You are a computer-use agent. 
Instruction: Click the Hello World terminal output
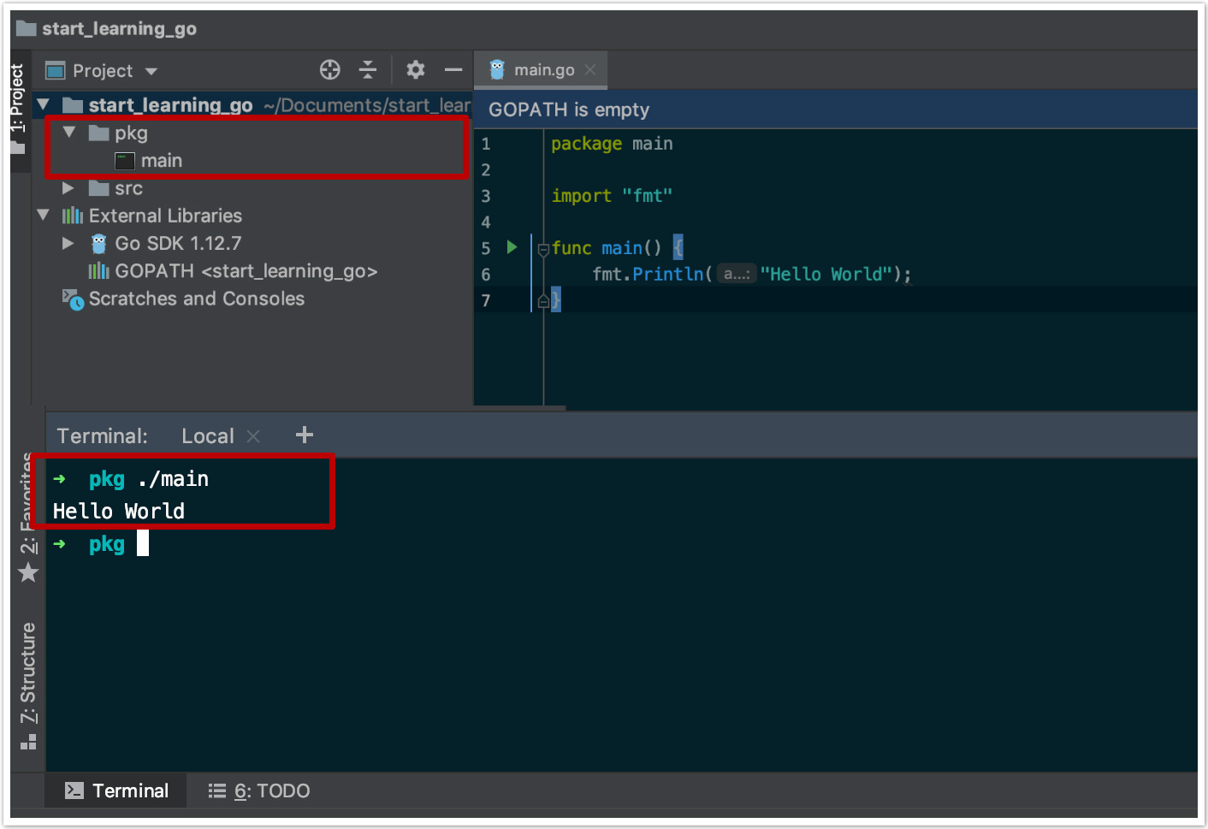[x=119, y=512]
